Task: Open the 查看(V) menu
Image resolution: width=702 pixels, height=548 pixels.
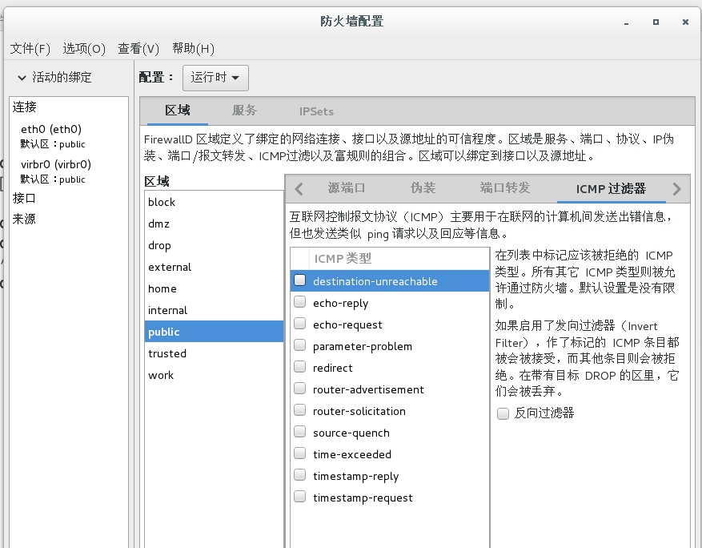Action: (138, 48)
